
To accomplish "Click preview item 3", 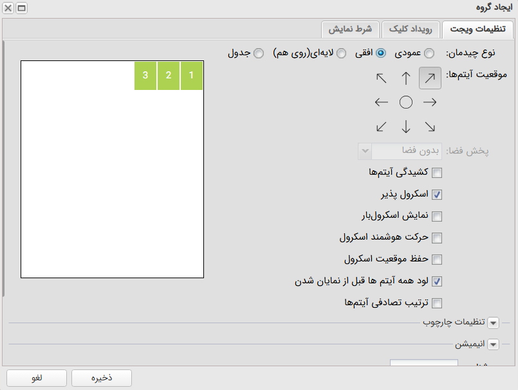I will (x=145, y=76).
